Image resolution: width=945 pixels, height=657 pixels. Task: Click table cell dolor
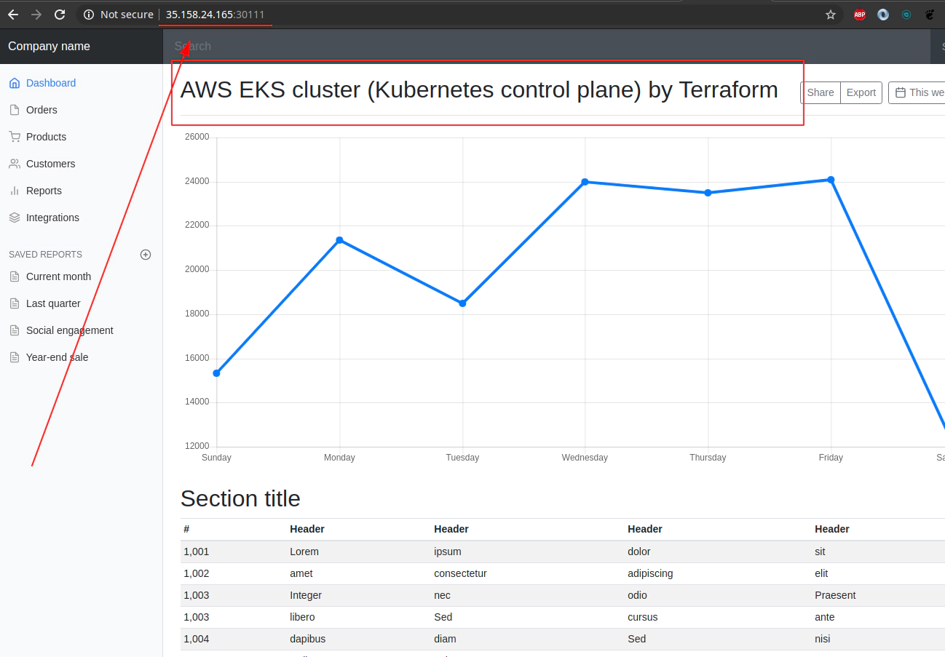[639, 552]
